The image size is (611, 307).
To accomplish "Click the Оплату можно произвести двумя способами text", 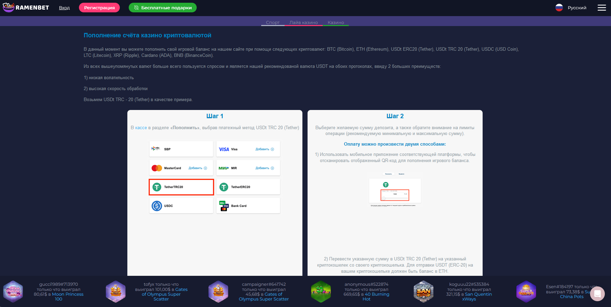I will point(395,144).
